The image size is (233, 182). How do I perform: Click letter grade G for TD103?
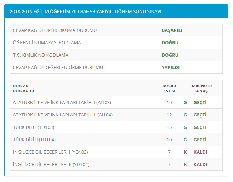click(x=185, y=127)
